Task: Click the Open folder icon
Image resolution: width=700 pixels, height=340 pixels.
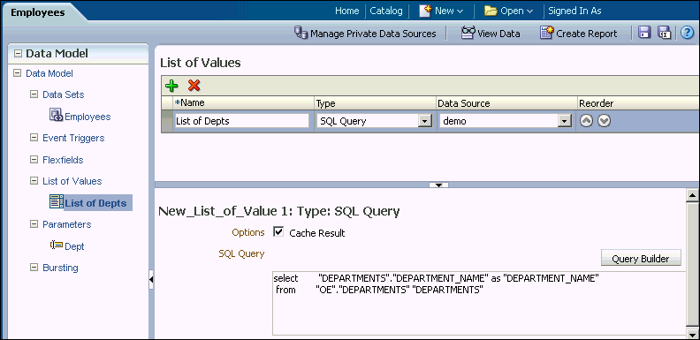Action: (x=491, y=11)
